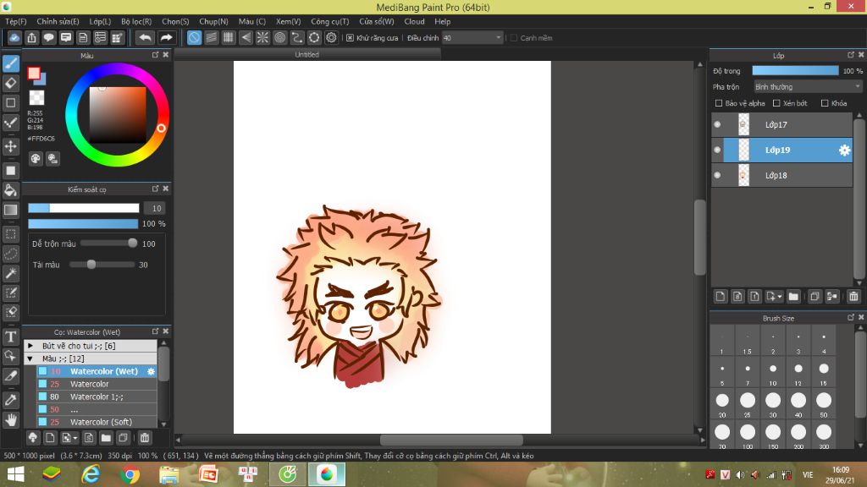Open Watercolor (Wet) brush settings gear

click(151, 372)
